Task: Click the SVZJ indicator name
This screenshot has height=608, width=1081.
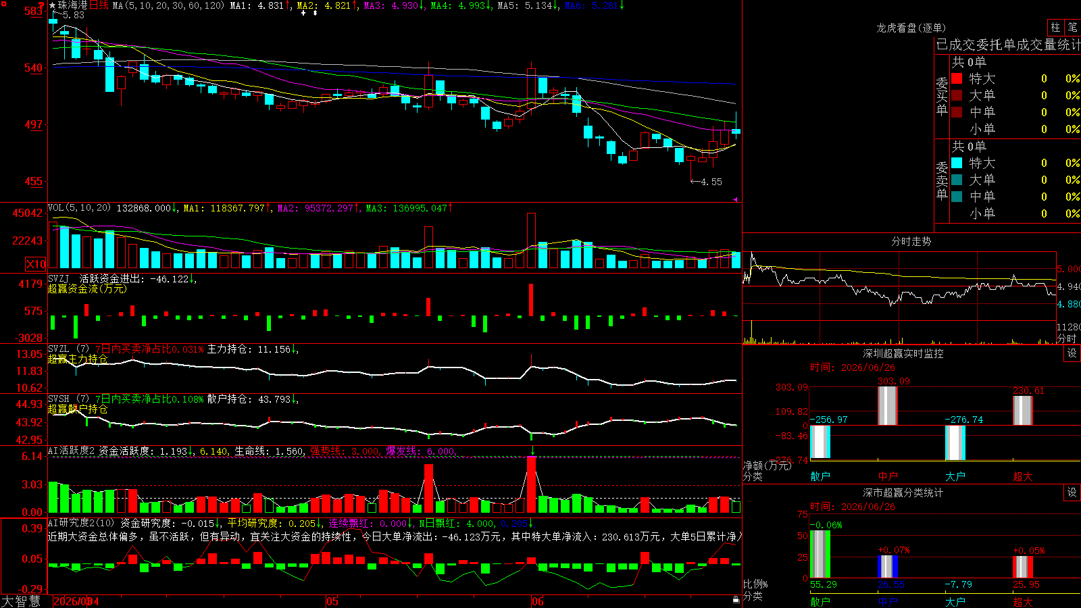Action: 59,278
